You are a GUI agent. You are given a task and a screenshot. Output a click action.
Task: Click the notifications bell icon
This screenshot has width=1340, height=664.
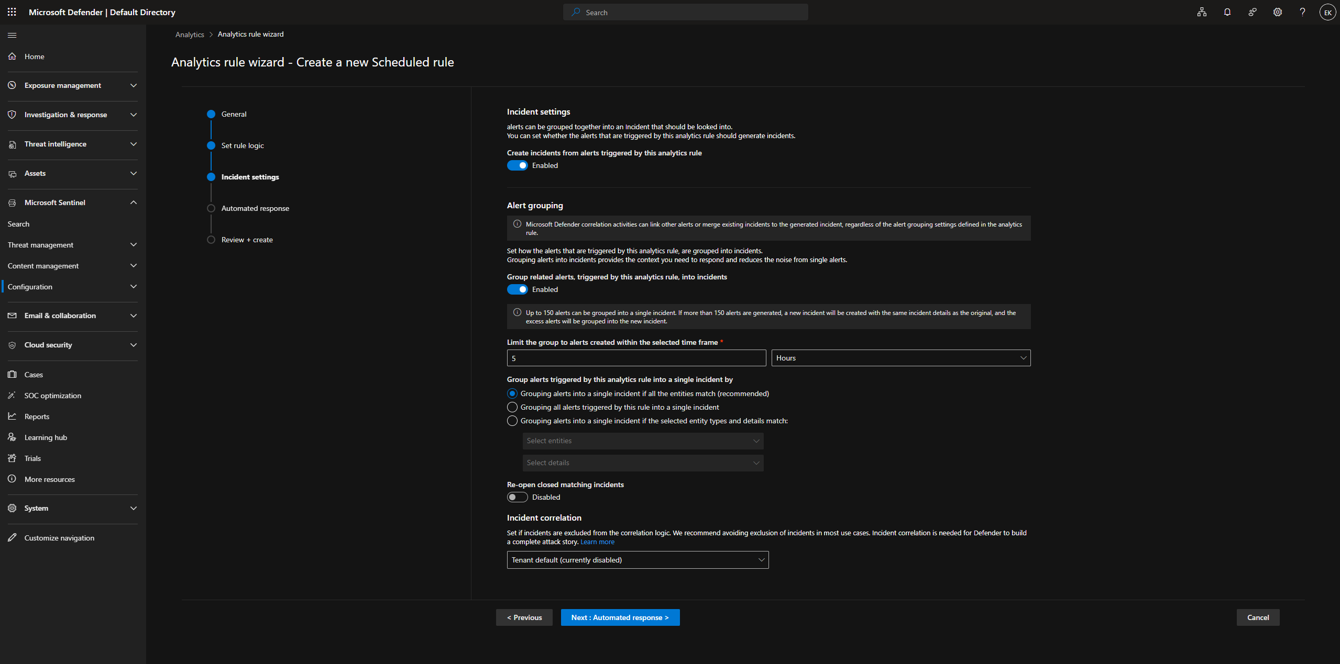pyautogui.click(x=1227, y=12)
